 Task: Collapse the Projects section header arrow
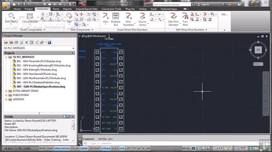[x=73, y=53]
